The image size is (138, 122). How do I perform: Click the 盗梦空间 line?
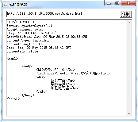pos(63,81)
